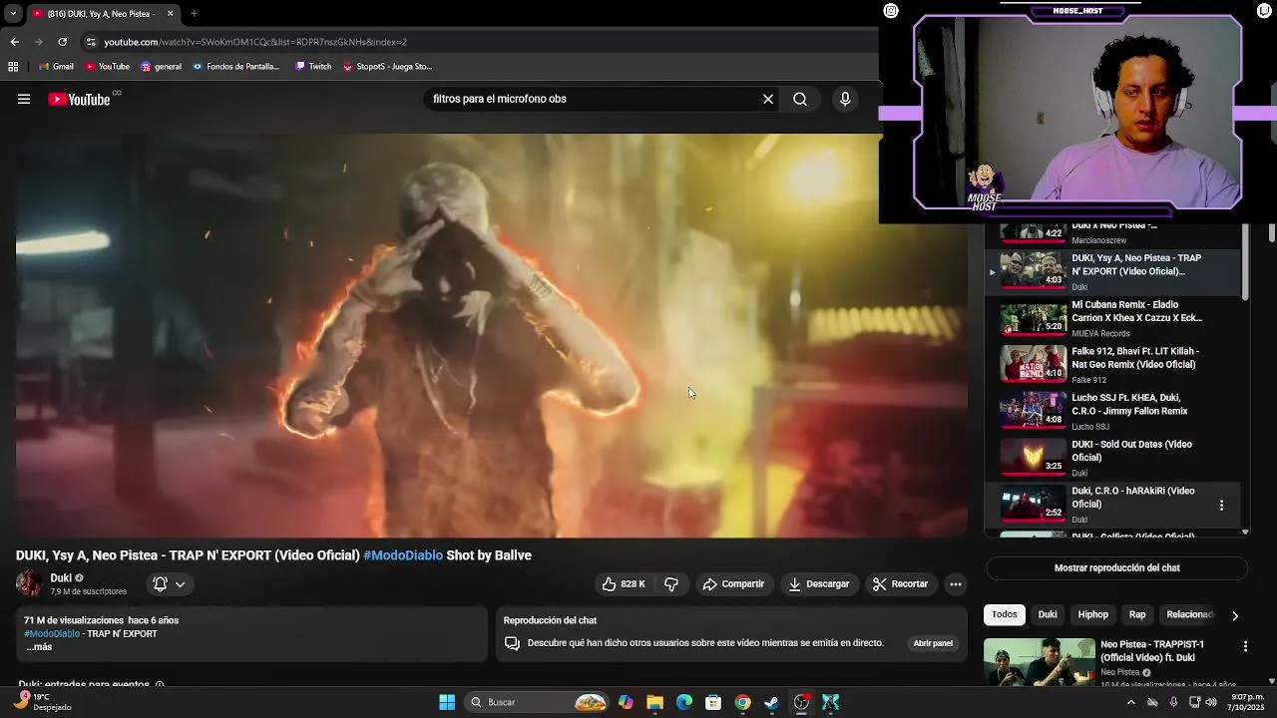Open the #ModoDiablo hashtag in description
The image size is (1277, 718).
(x=52, y=634)
